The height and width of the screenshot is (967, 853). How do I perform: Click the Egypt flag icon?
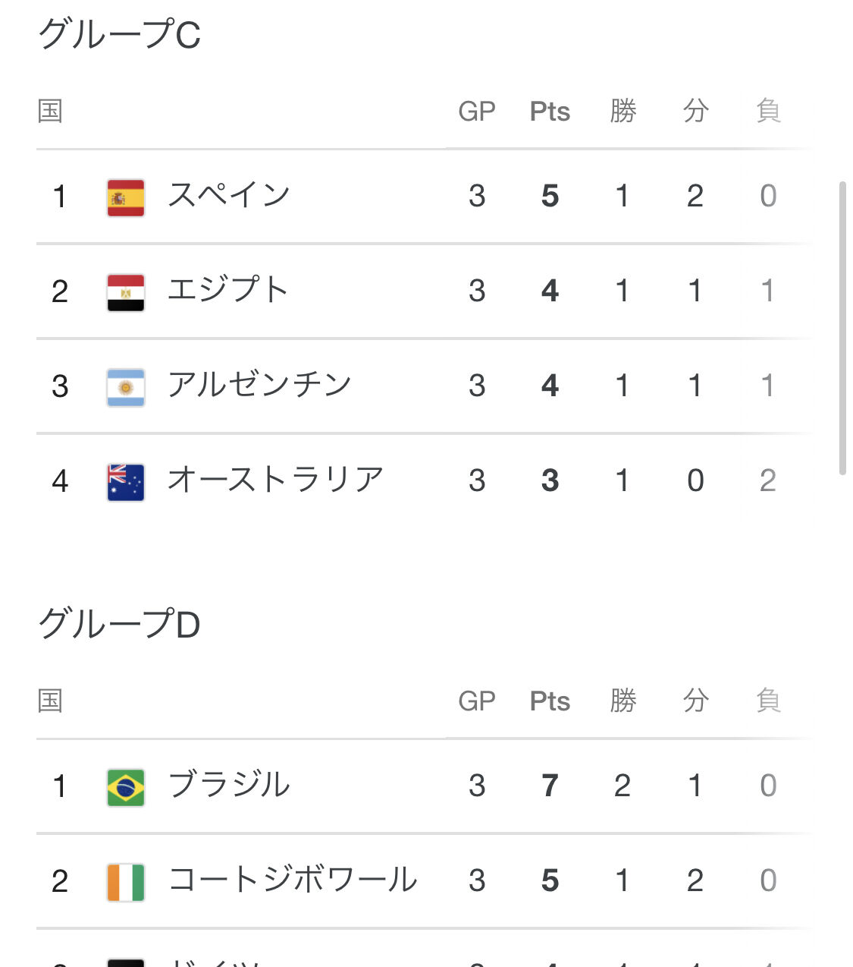[x=126, y=292]
